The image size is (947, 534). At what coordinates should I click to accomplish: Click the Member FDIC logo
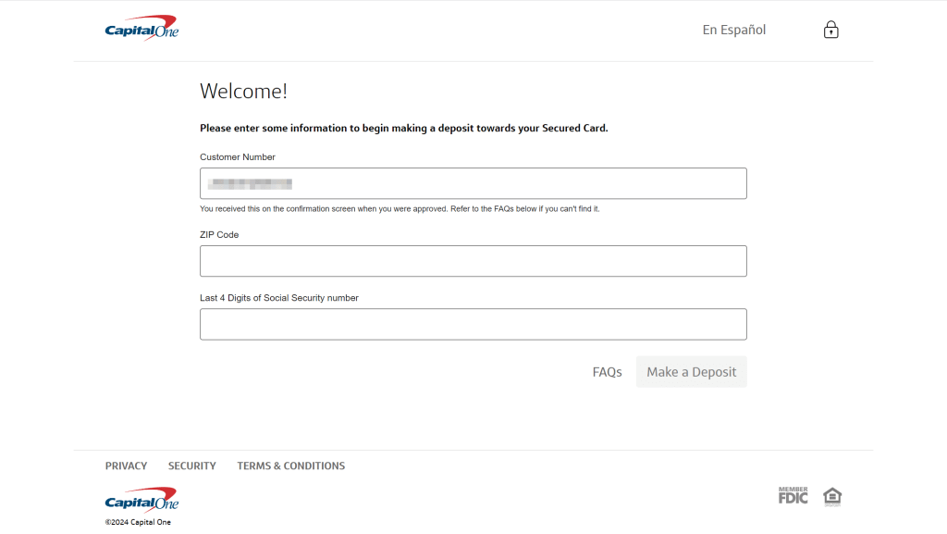793,495
